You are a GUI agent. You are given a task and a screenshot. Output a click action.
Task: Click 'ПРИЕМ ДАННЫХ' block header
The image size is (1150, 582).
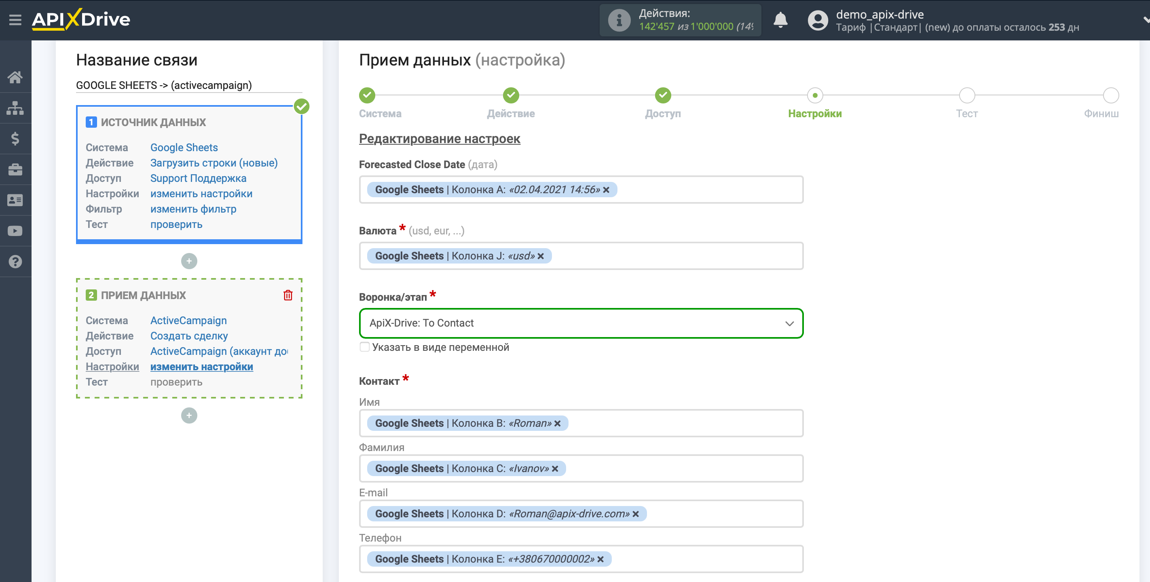[x=143, y=295]
